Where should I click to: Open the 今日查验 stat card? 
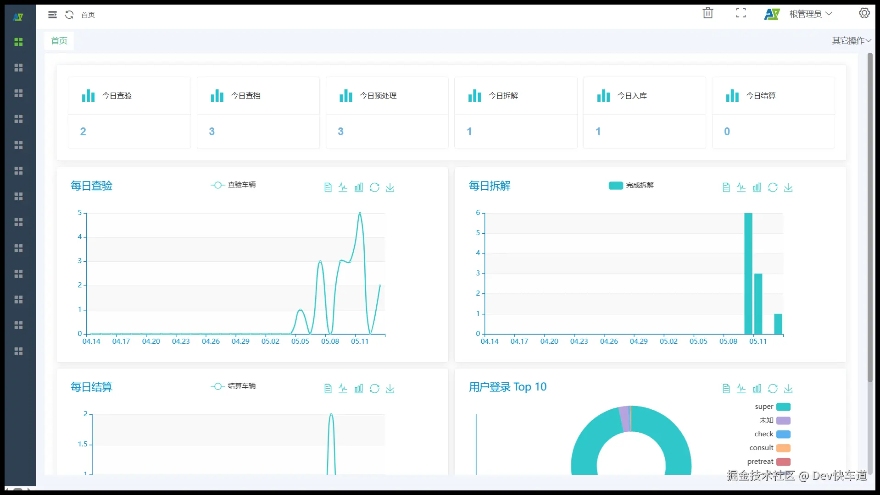(129, 113)
